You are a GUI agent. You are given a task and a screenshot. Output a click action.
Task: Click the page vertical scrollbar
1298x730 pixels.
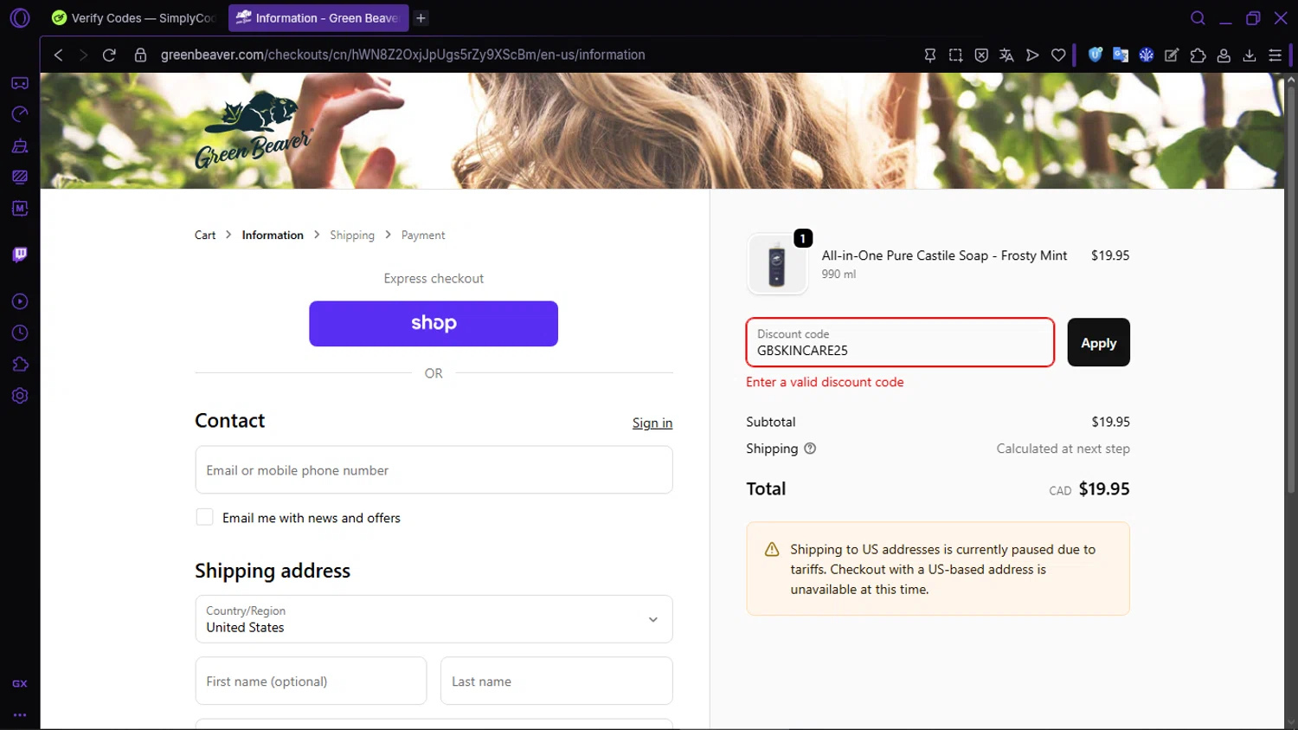[x=1290, y=290]
